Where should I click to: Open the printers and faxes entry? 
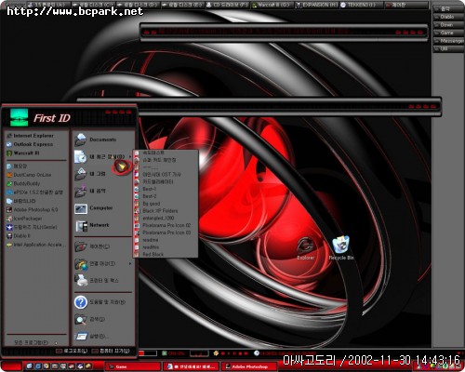coord(97,281)
